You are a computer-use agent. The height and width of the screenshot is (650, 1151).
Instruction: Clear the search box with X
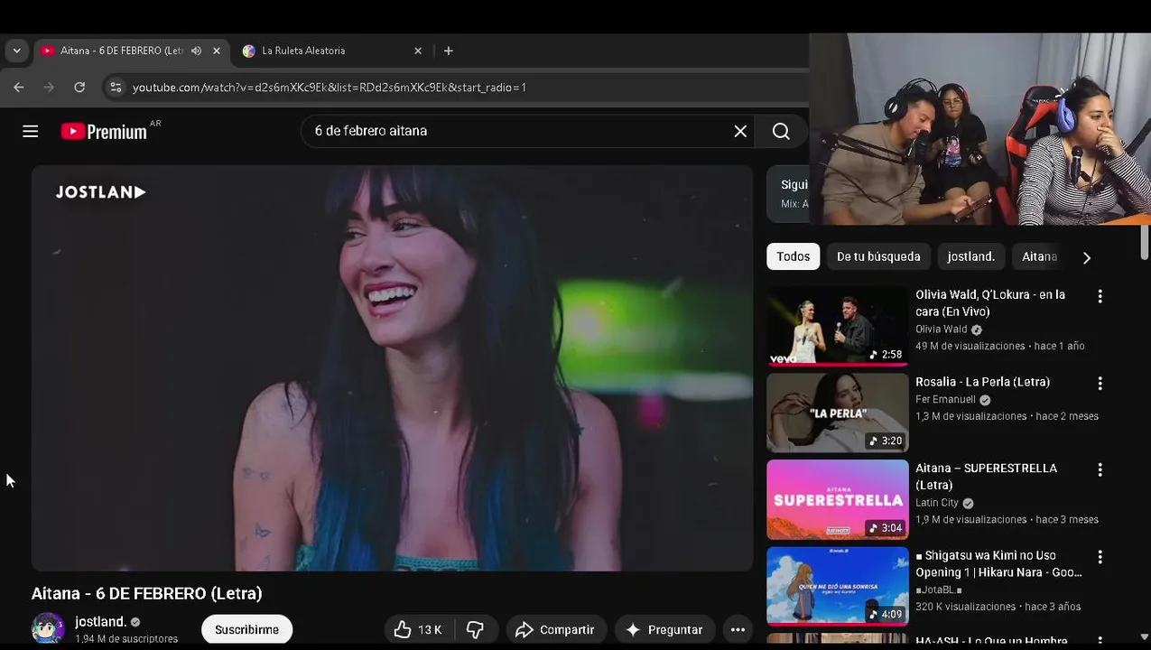point(740,131)
